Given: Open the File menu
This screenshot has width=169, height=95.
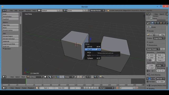Looking at the screenshot, I should [x=11, y=11].
